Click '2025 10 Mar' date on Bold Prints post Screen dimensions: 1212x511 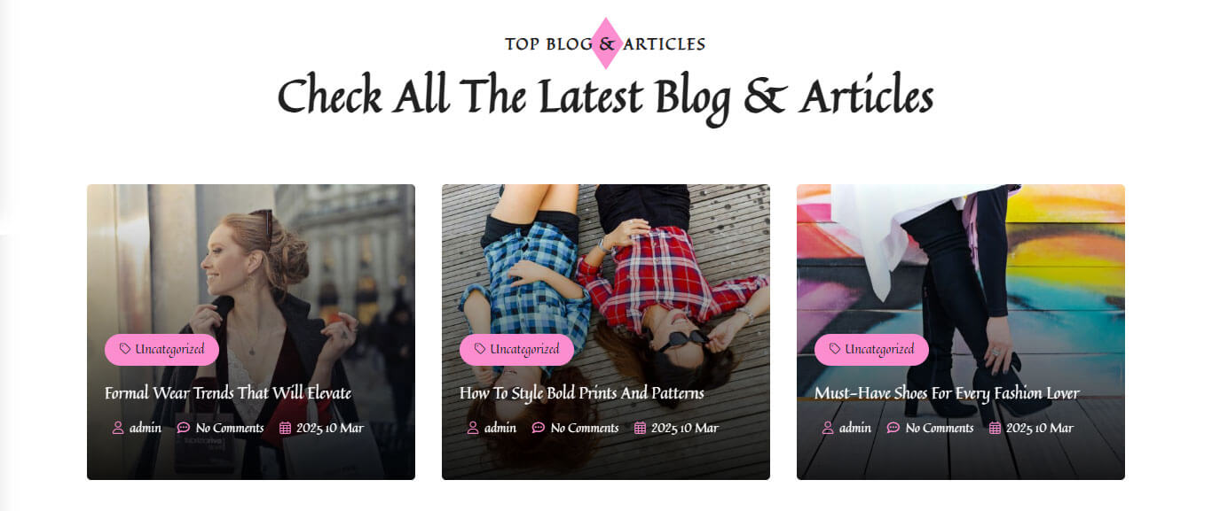click(685, 428)
